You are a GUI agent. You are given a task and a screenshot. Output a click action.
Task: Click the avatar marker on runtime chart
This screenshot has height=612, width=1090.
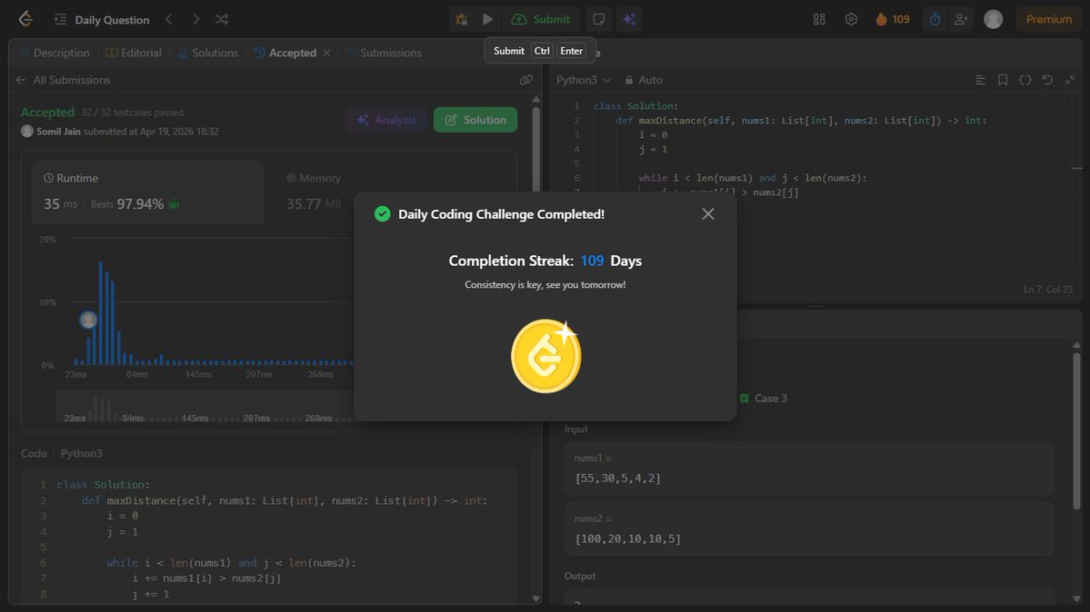point(88,320)
